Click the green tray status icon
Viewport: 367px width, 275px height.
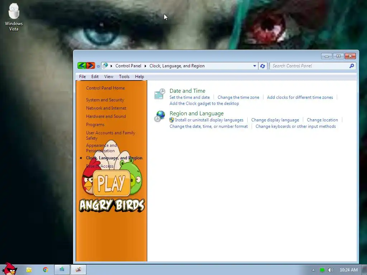(x=322, y=270)
